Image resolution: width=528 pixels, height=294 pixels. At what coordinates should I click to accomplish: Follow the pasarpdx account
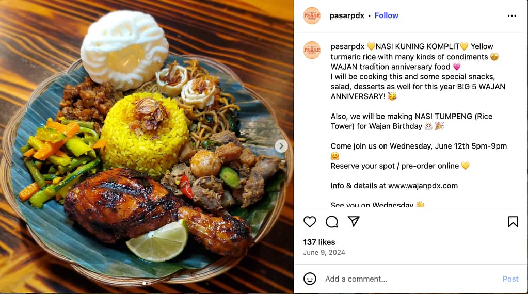click(x=386, y=15)
